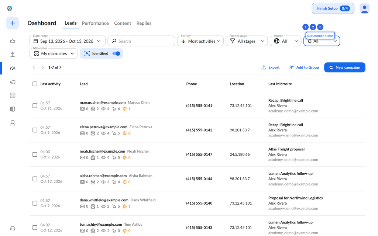Image resolution: width=378 pixels, height=236 pixels.
Task: Expand the Subscription status dropdown
Action: (322, 41)
